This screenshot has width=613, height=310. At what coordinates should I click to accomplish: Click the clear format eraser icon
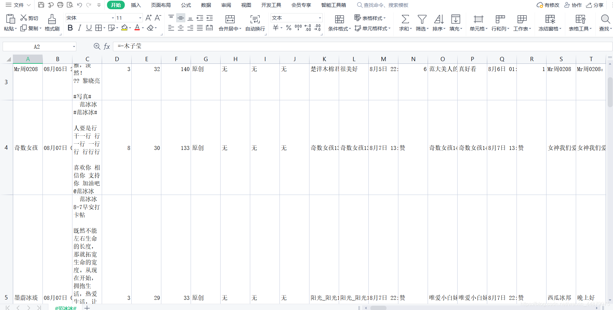pyautogui.click(x=150, y=28)
